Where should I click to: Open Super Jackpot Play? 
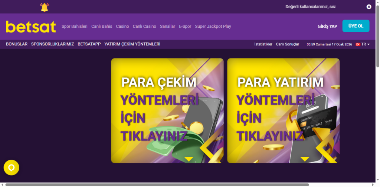pyautogui.click(x=213, y=27)
